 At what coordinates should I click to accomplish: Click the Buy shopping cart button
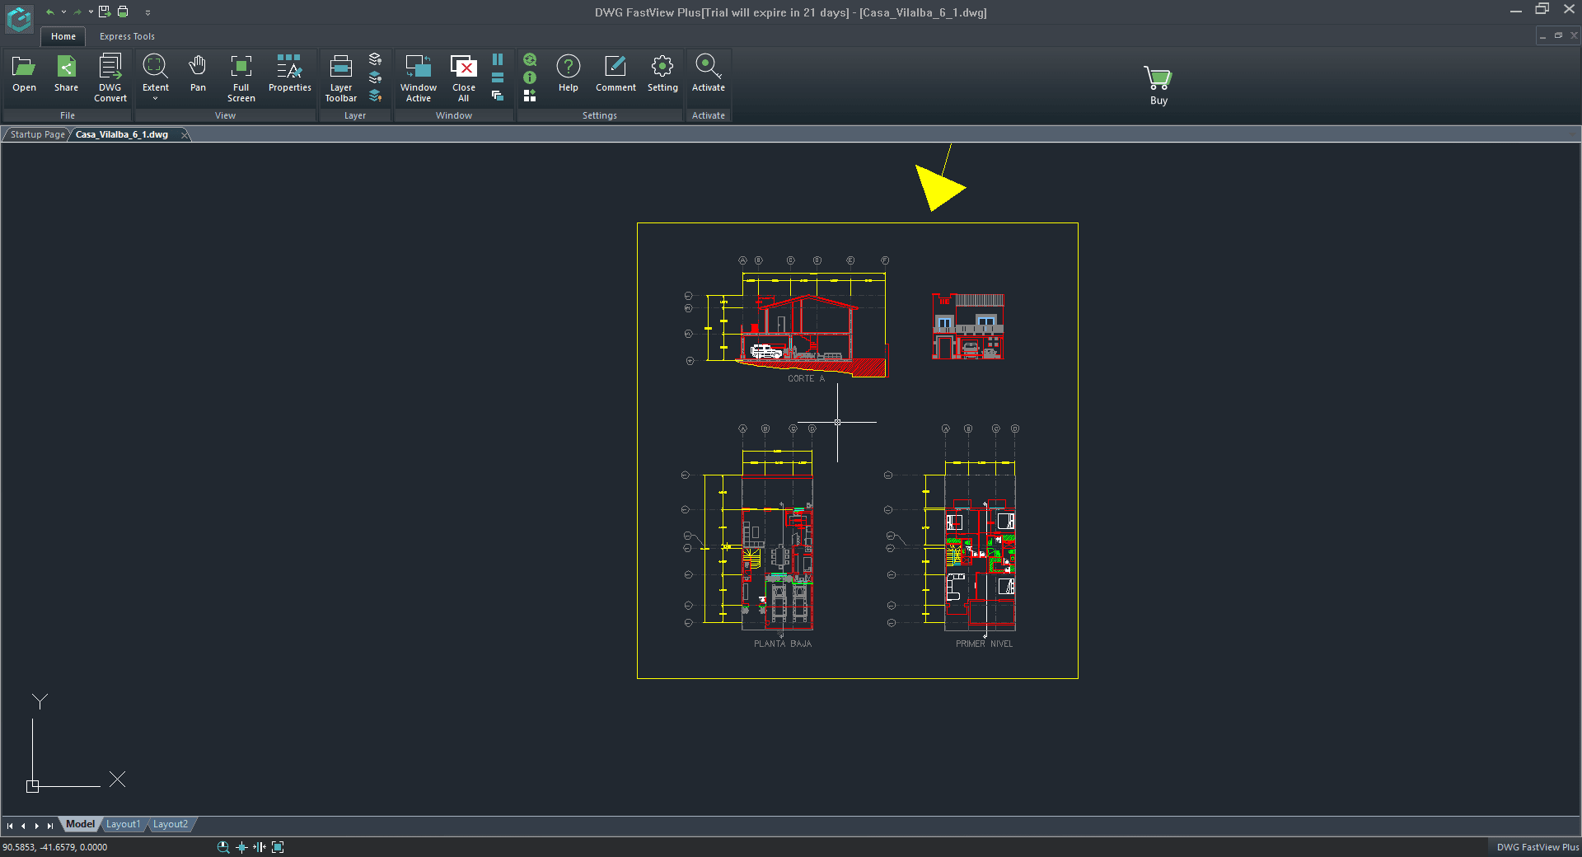(x=1158, y=86)
